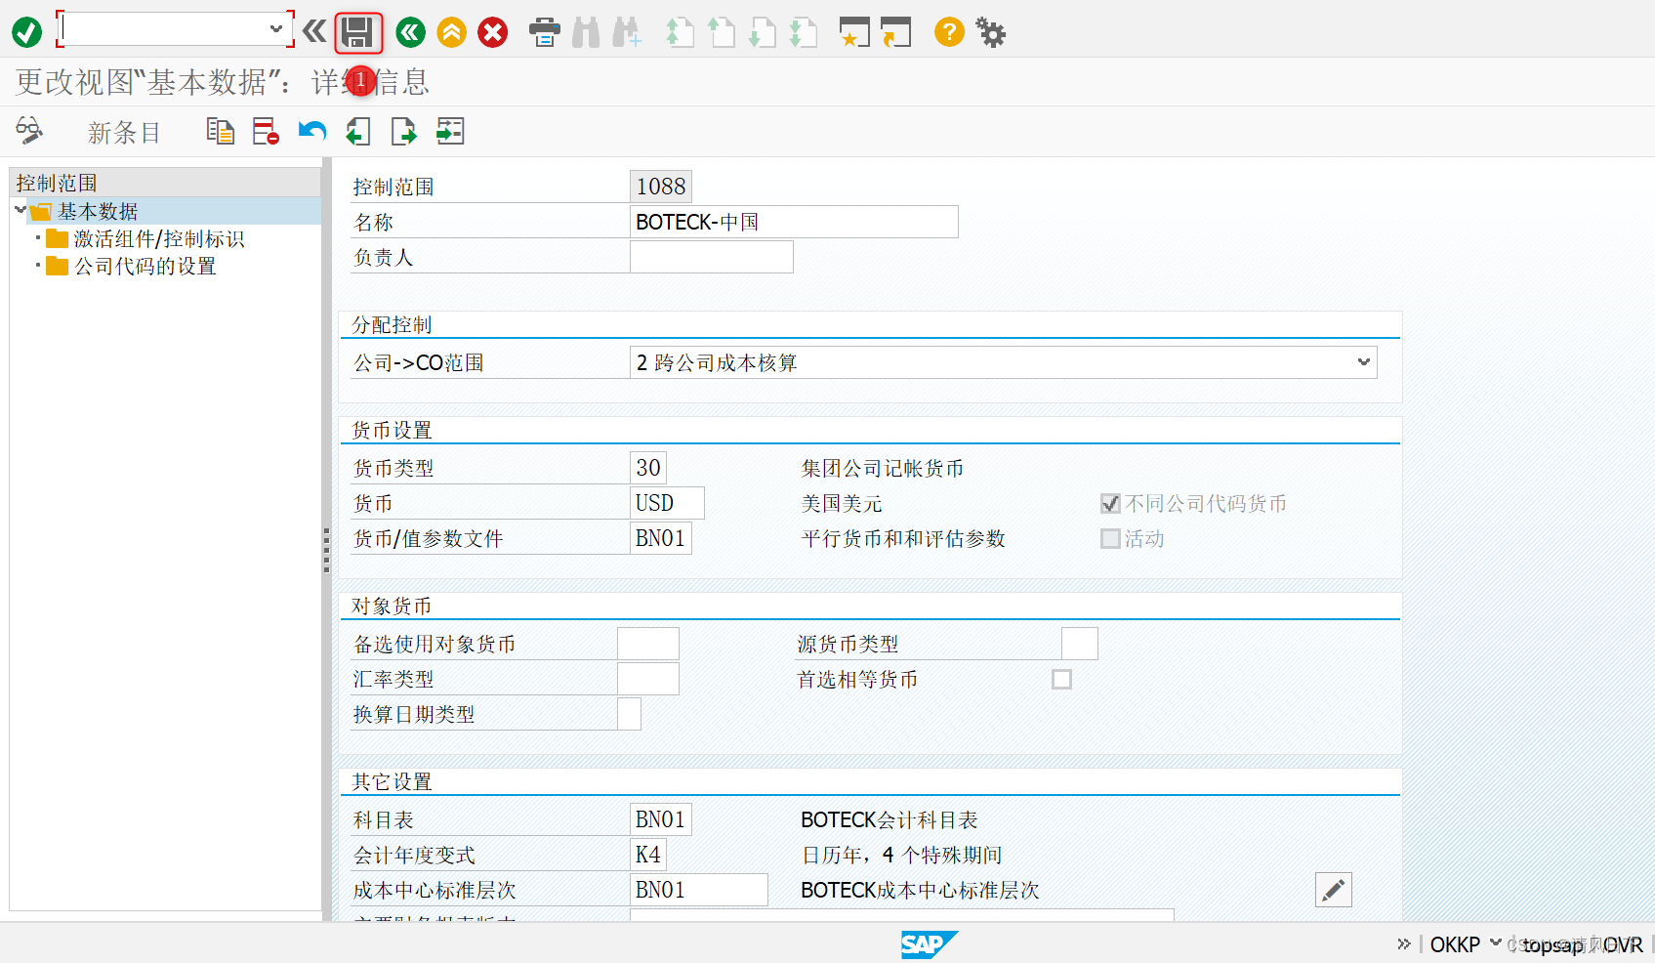Click the 备选使用对象货币 field
The image size is (1655, 963).
tap(648, 644)
